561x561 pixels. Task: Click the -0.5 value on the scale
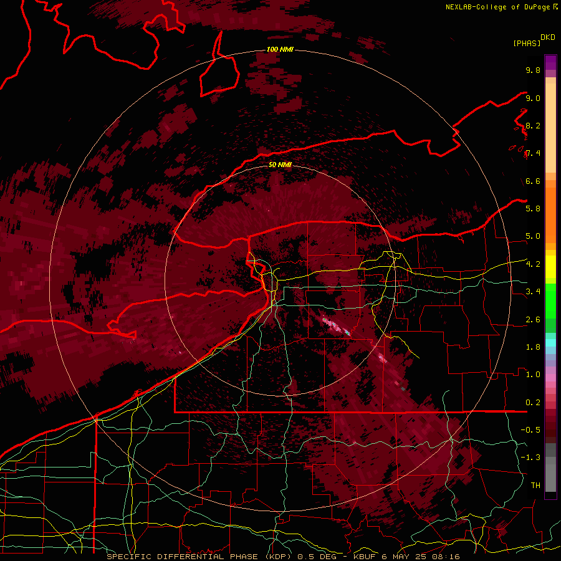(x=530, y=429)
